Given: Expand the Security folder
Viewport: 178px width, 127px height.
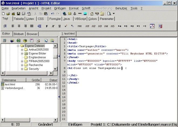Looking at the screenshot, I should tap(22, 69).
